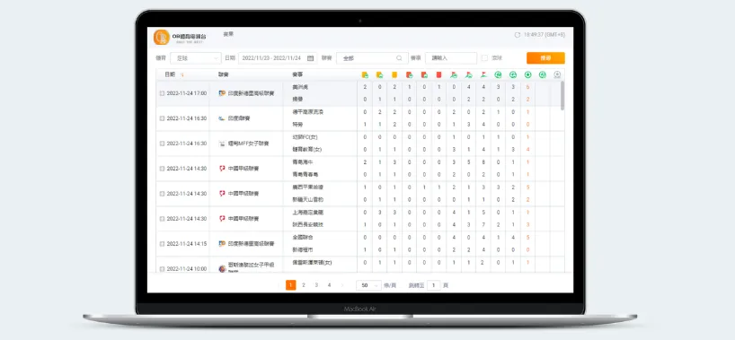Select checkbox for 青島海牛 match row
The height and width of the screenshot is (340, 735).
click(x=163, y=169)
